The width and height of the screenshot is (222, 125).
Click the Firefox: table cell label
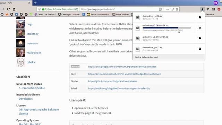(x=75, y=81)
